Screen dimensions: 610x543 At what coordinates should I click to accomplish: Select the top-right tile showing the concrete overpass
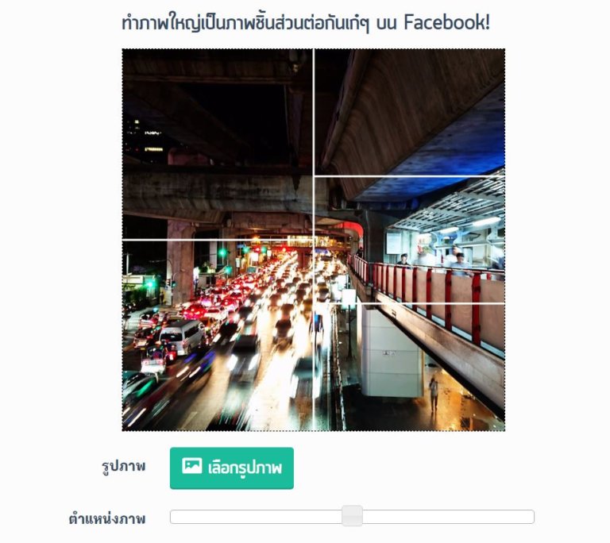410,112
